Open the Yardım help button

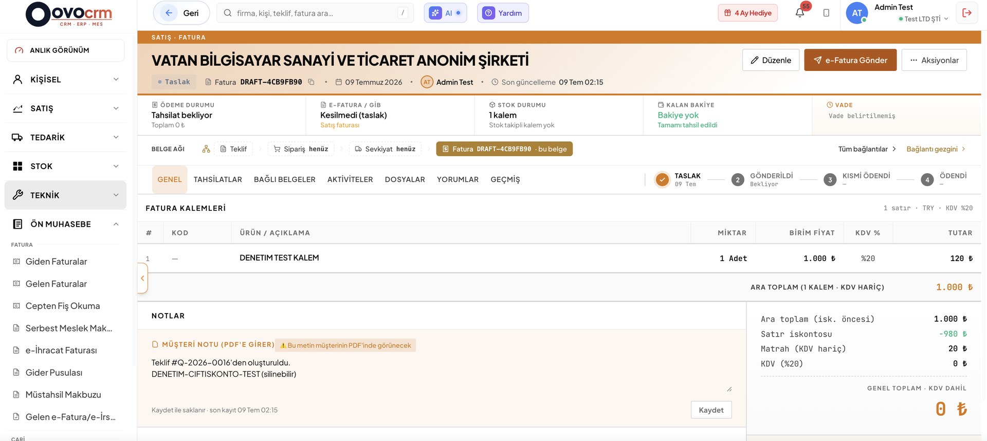click(x=503, y=13)
